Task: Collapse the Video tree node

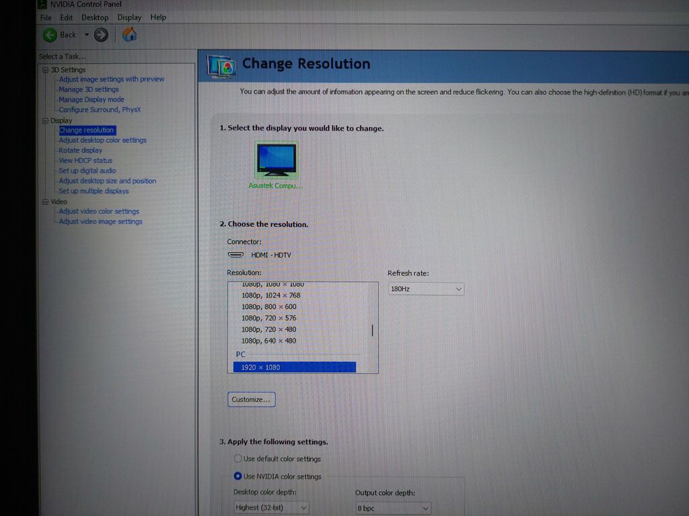Action: click(45, 202)
